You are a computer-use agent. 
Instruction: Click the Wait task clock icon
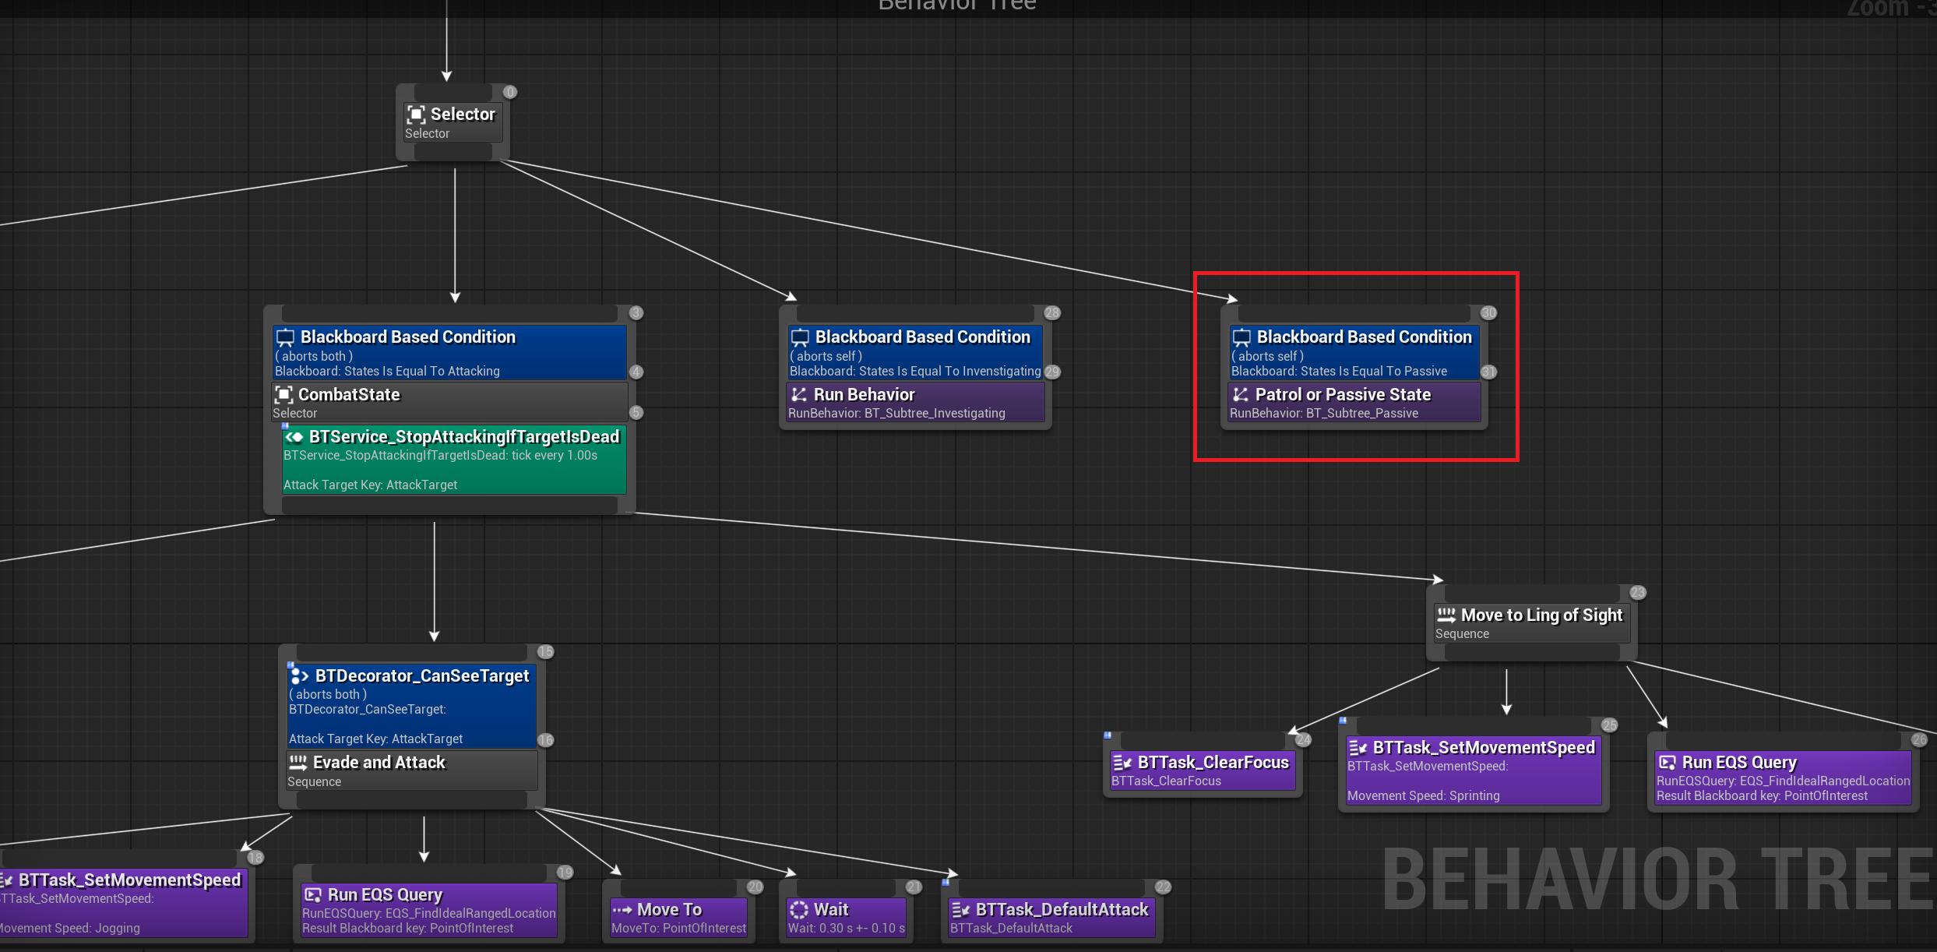799,910
